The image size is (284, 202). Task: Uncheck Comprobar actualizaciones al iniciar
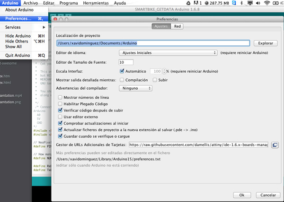60,123
